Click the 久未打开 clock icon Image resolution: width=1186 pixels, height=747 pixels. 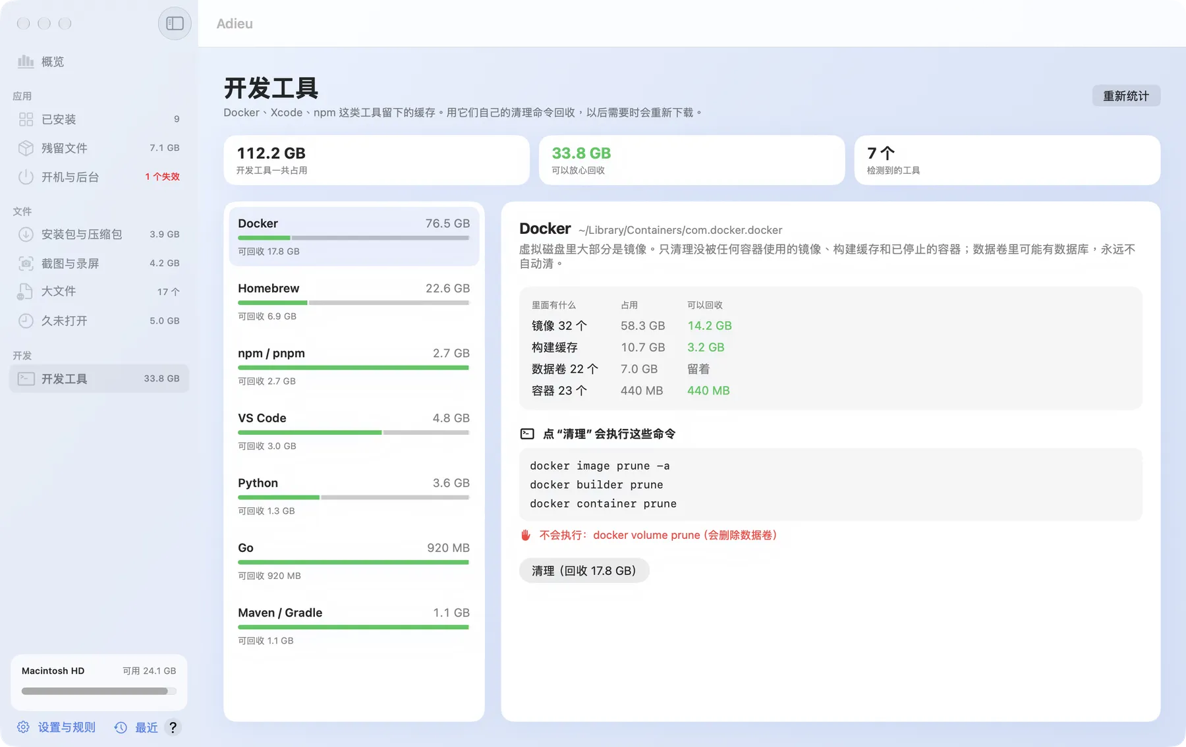tap(26, 321)
